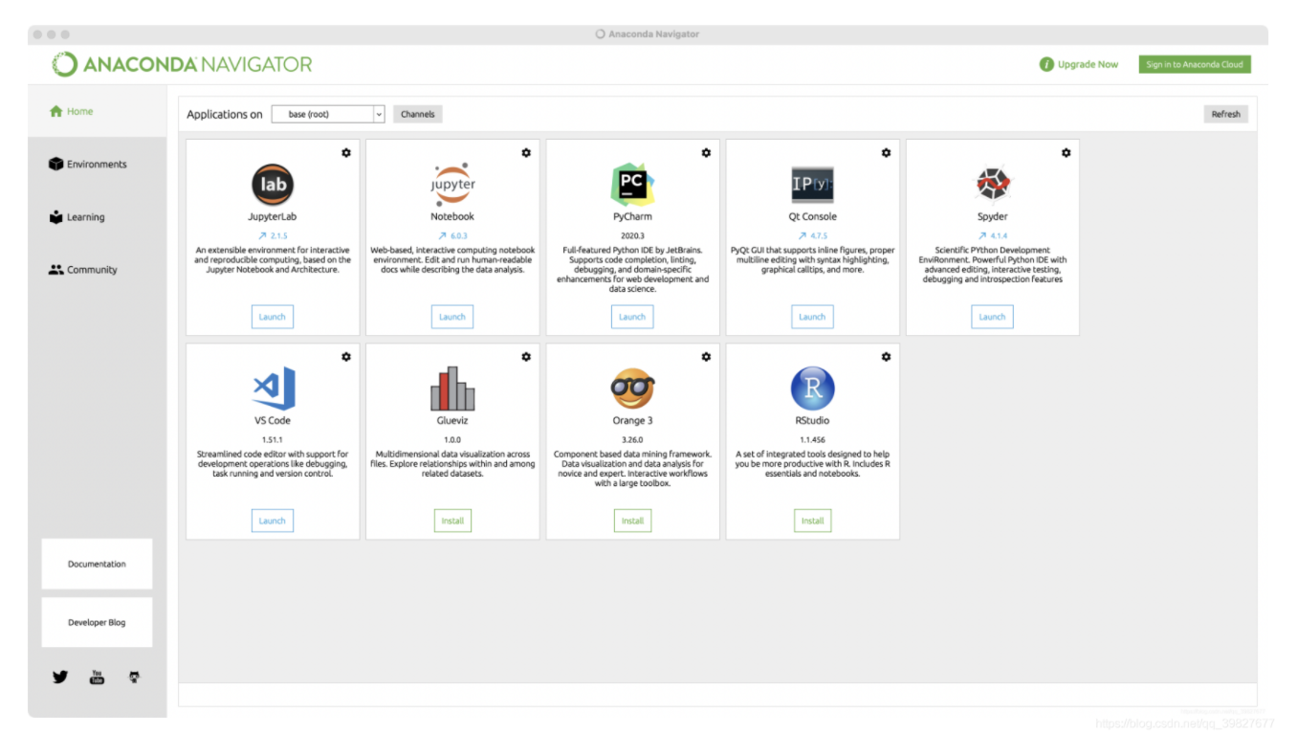Click the Jupyter Notebook app icon

click(452, 185)
